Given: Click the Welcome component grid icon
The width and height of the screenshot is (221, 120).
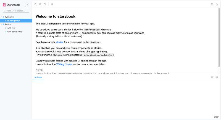Looking at the screenshot, I should pyautogui.click(x=4, y=17).
